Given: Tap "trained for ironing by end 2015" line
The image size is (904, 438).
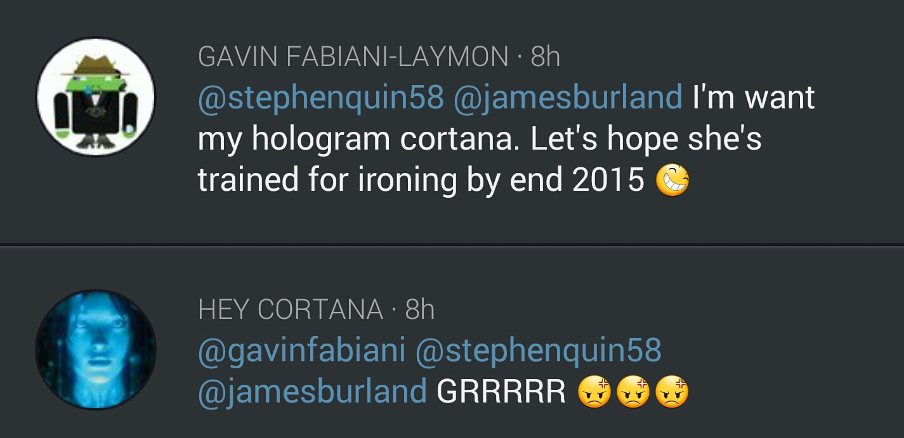Looking at the screenshot, I should pos(421,180).
